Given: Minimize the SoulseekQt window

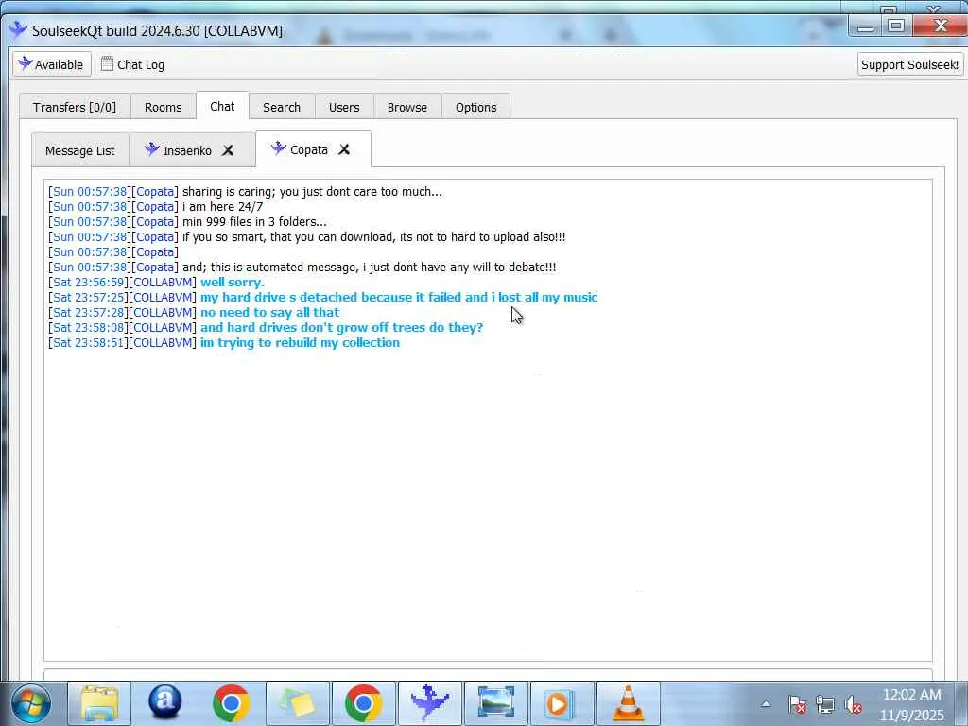Looking at the screenshot, I should pos(866,26).
